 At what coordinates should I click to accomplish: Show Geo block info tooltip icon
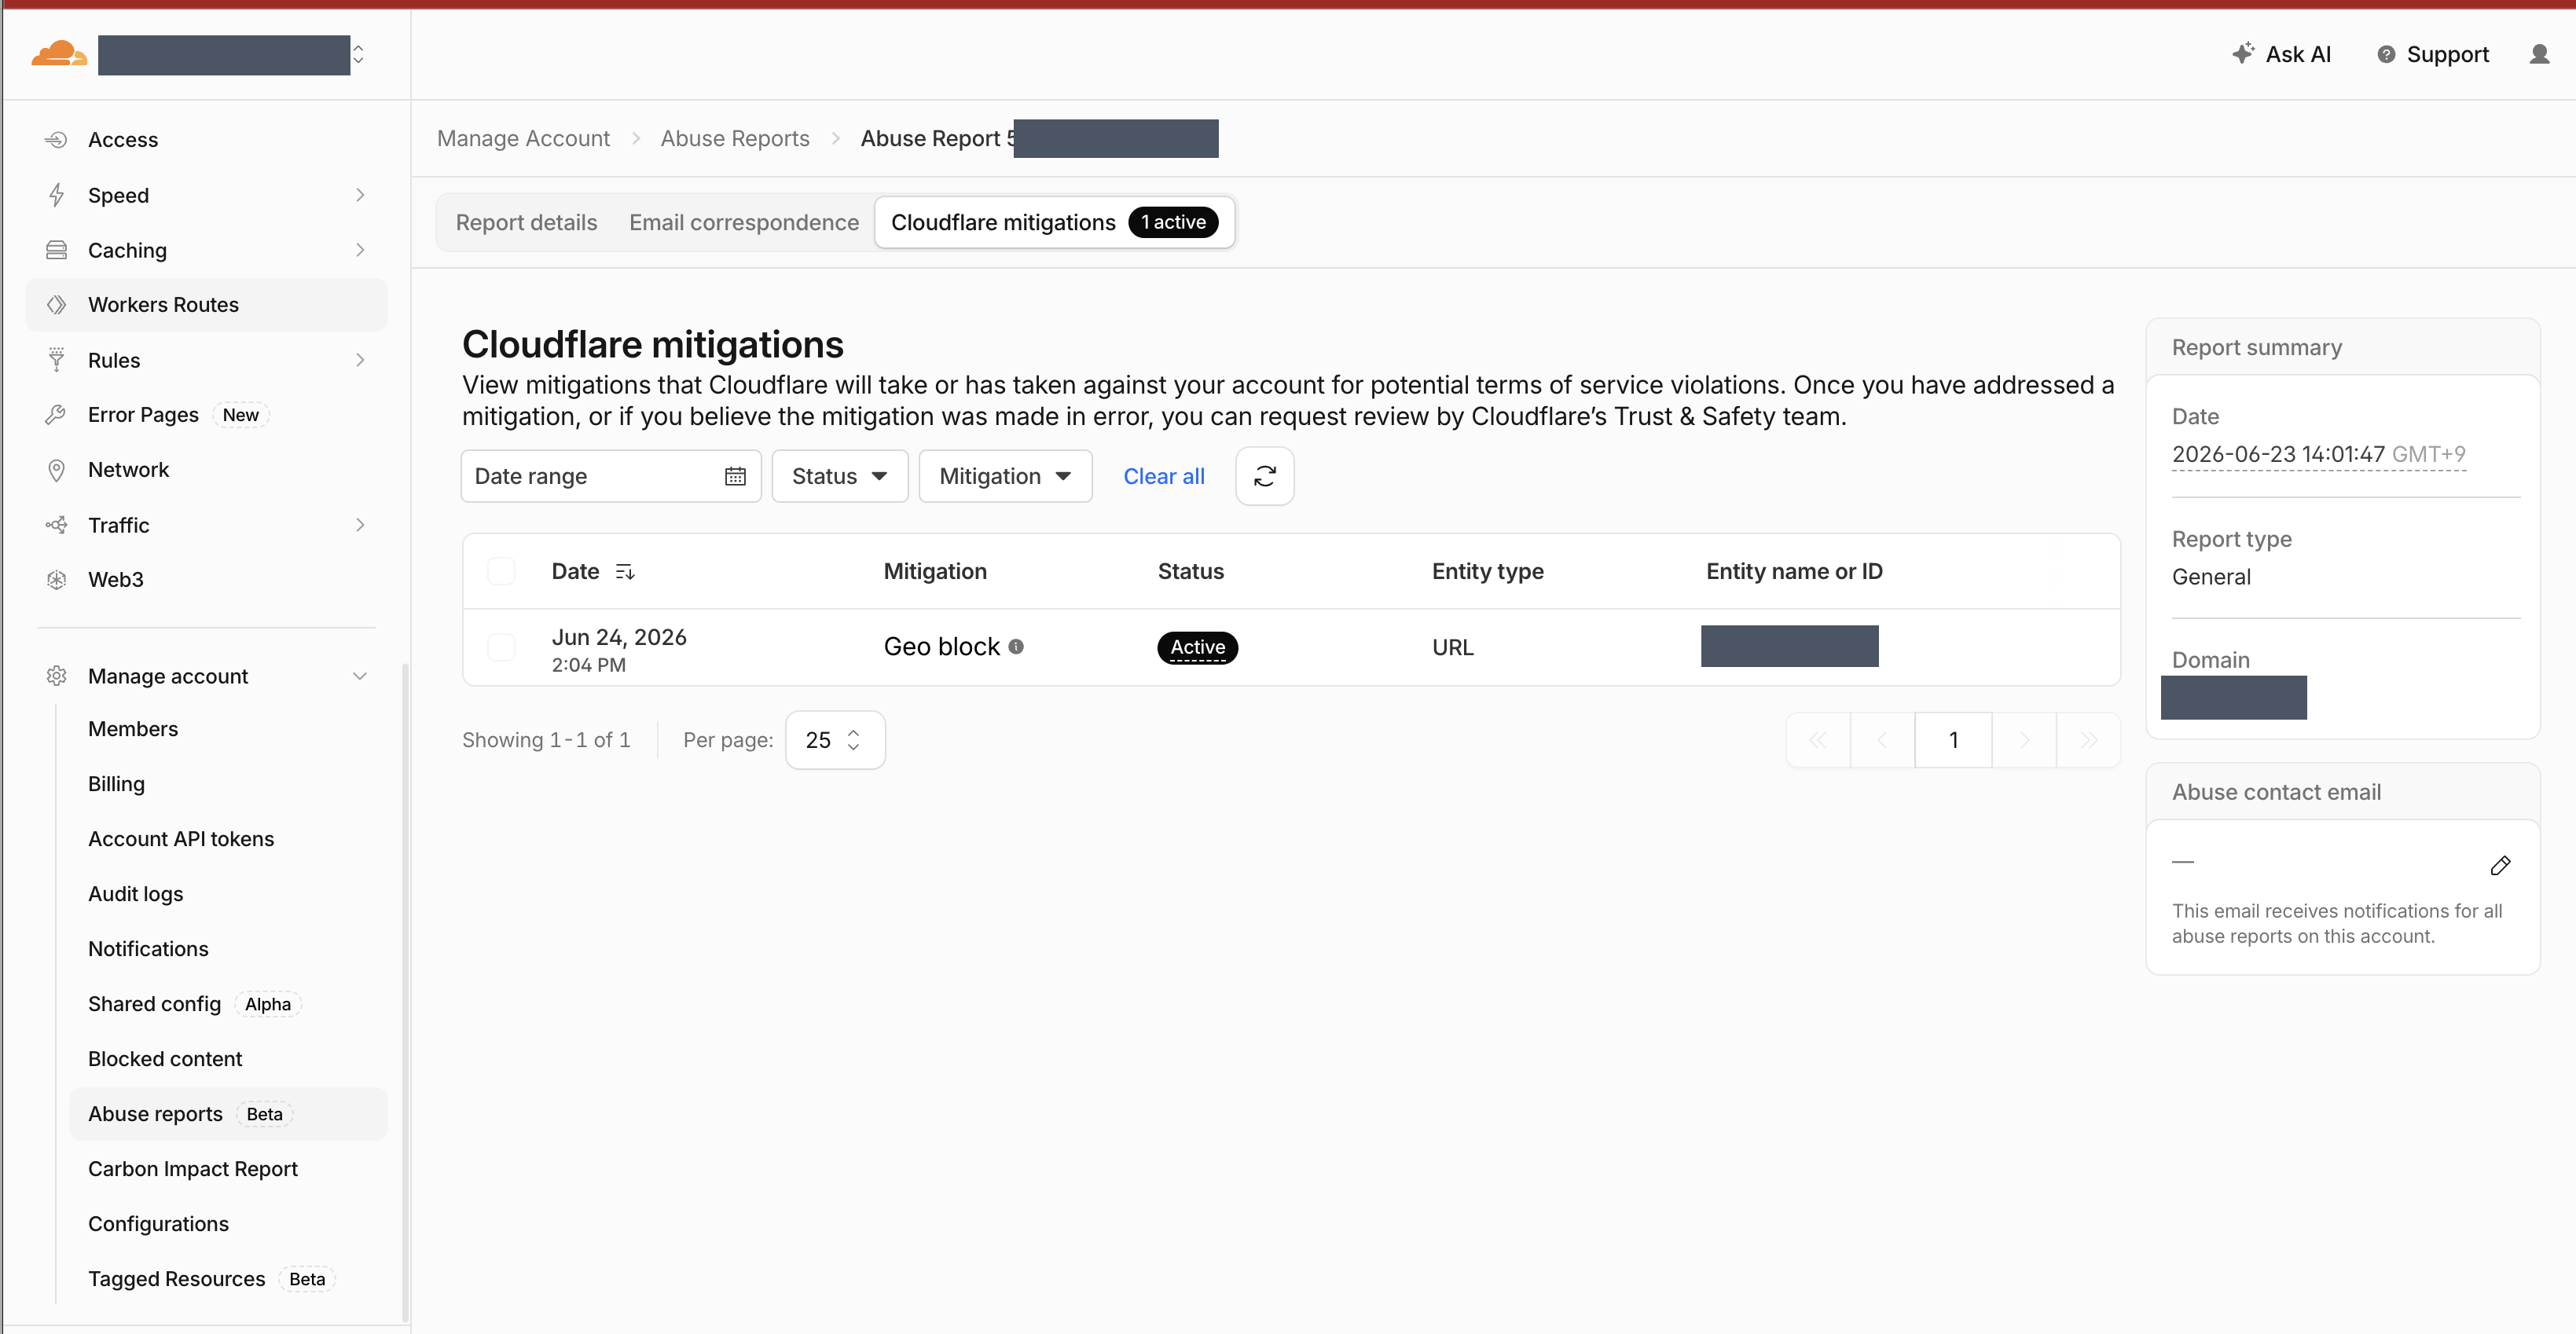[1016, 646]
